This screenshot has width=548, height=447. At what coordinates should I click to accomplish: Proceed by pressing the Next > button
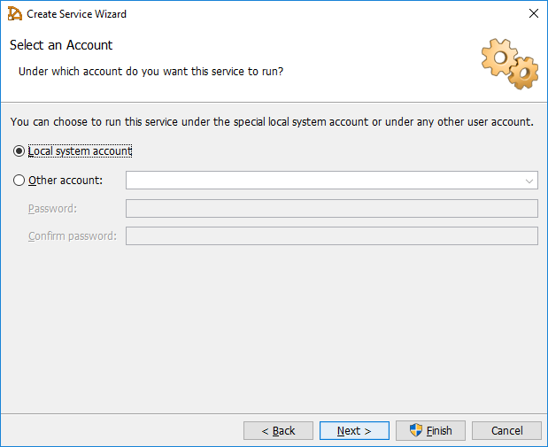(x=354, y=431)
